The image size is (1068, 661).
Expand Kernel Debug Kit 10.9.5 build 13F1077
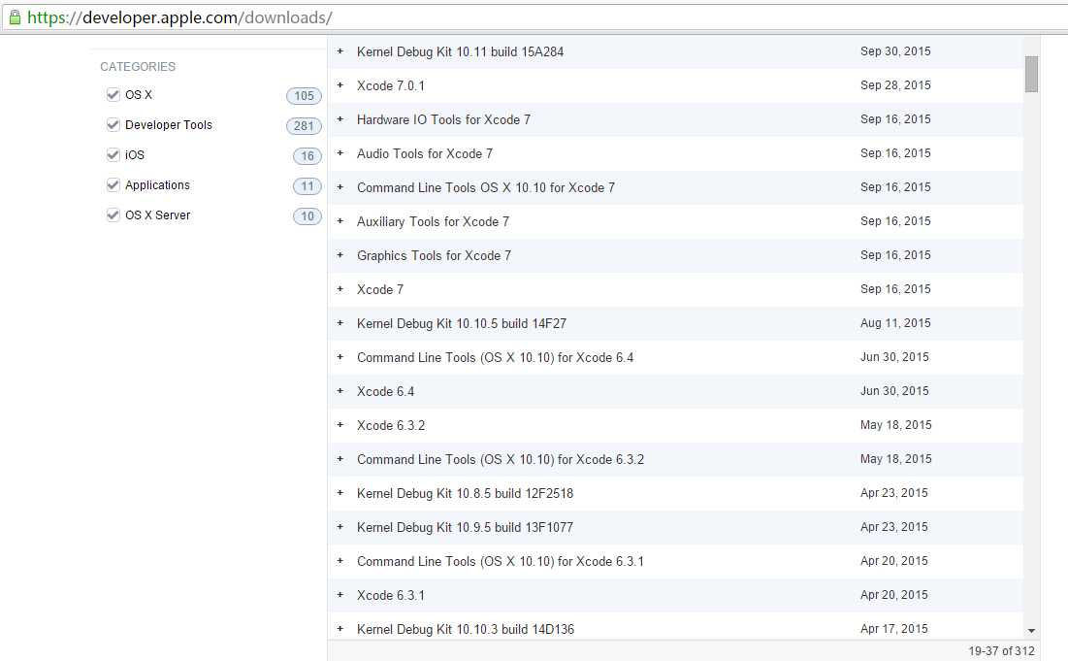[x=340, y=527]
